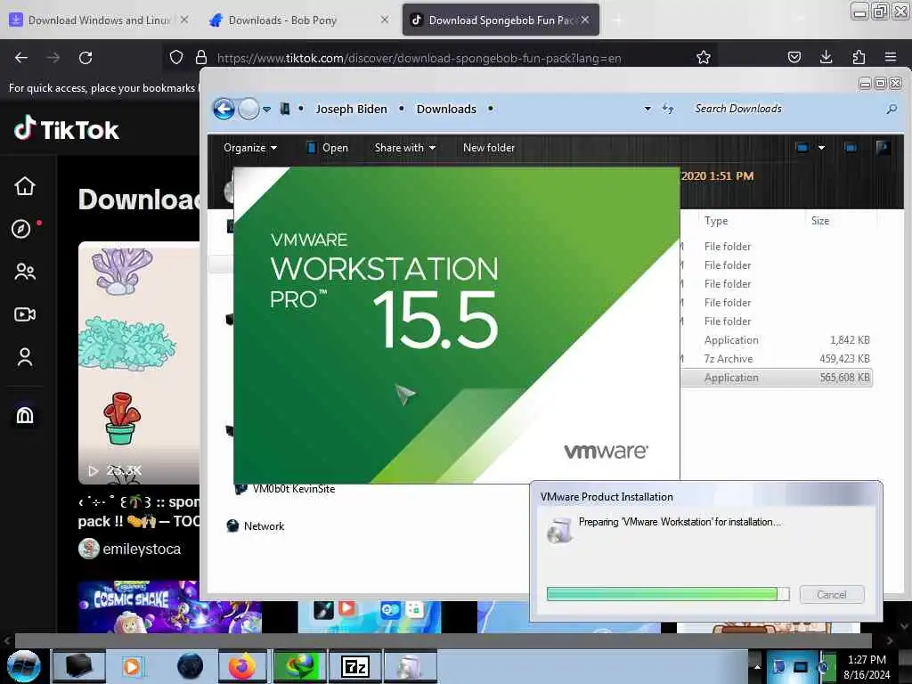912x684 pixels.
Task: Toggle the preview pane in Explorer
Action: [851, 148]
